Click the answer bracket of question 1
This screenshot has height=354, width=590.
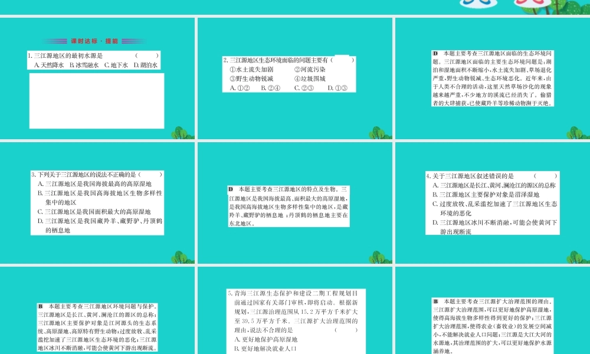pos(147,55)
